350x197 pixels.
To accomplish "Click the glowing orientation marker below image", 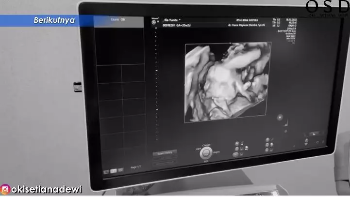I will [280, 117].
